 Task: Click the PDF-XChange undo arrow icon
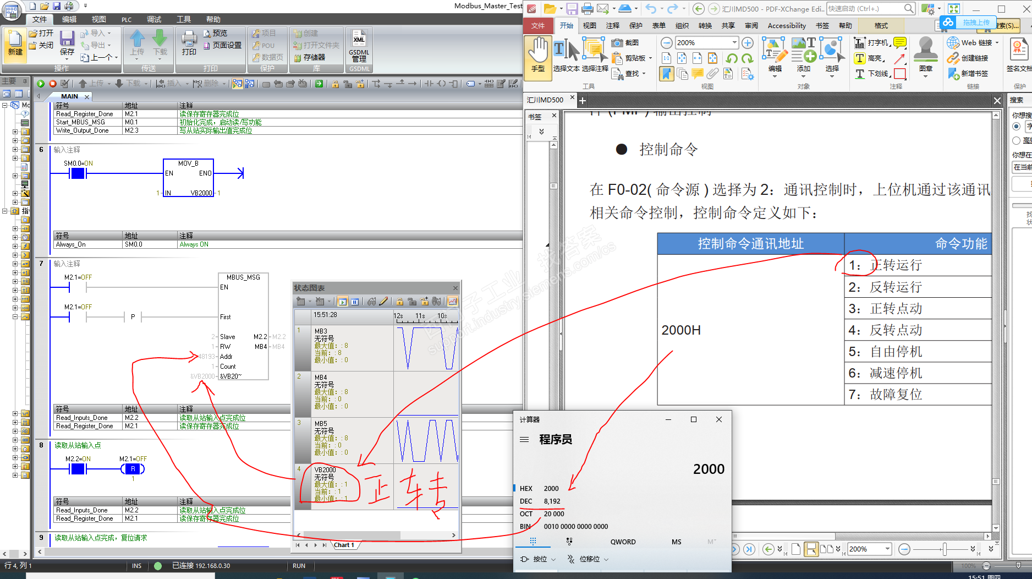coord(651,8)
